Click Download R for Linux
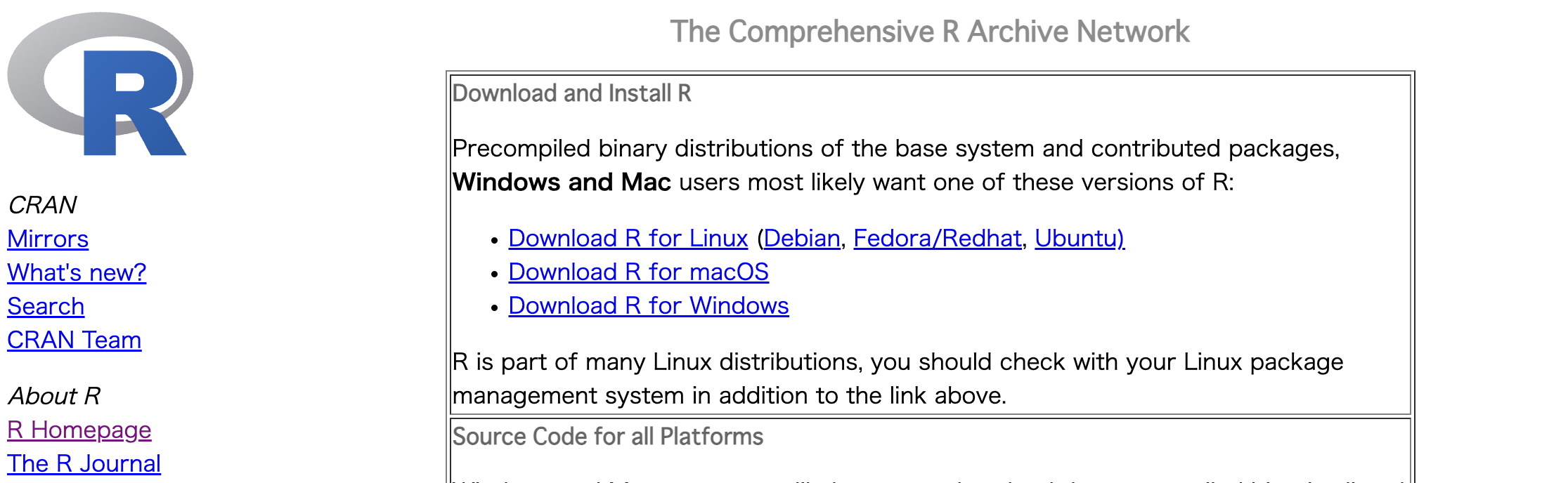 click(x=628, y=238)
